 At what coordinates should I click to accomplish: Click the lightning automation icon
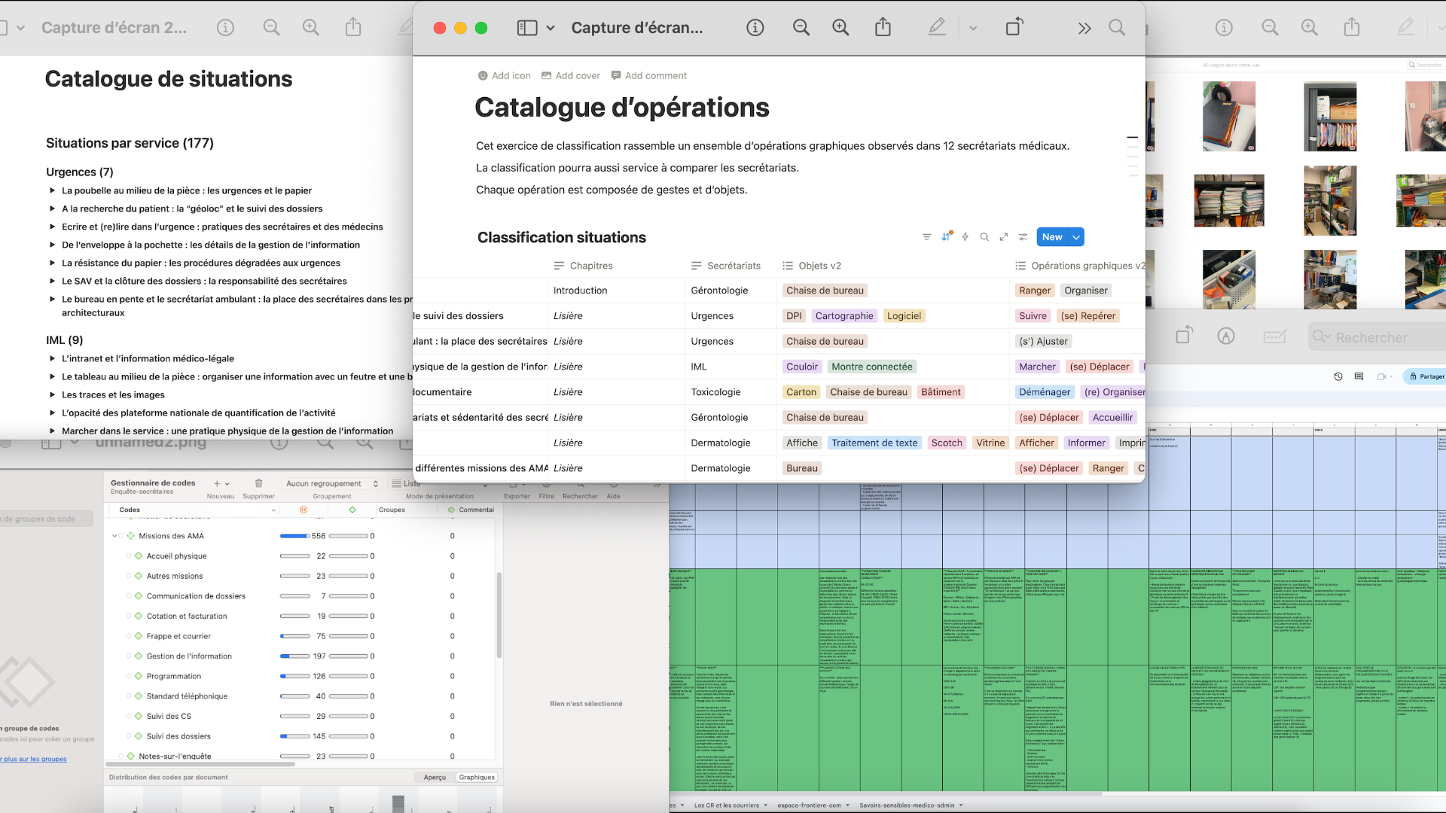click(x=965, y=237)
